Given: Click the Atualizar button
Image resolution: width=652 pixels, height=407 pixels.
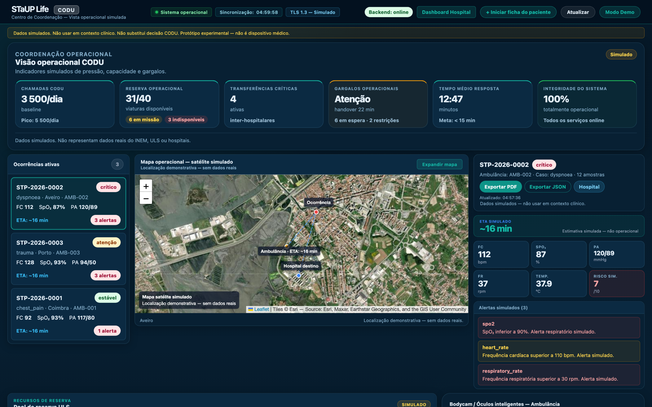Looking at the screenshot, I should click(578, 12).
